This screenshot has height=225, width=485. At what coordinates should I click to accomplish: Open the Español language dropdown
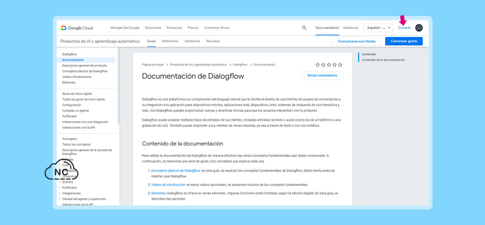378,28
